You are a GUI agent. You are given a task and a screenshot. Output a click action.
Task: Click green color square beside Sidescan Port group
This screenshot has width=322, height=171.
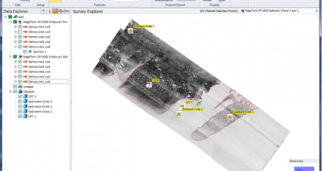[x=15, y=22]
